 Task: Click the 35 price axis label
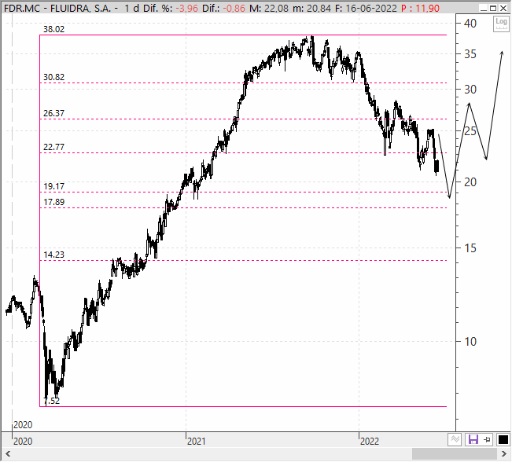tap(470, 54)
